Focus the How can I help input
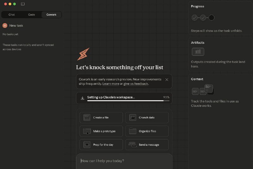The image size is (253, 169). pos(124,161)
